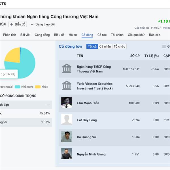This screenshot has width=170, height=170.
Task: Click the 3.56 ratio value
Action: (156, 86)
